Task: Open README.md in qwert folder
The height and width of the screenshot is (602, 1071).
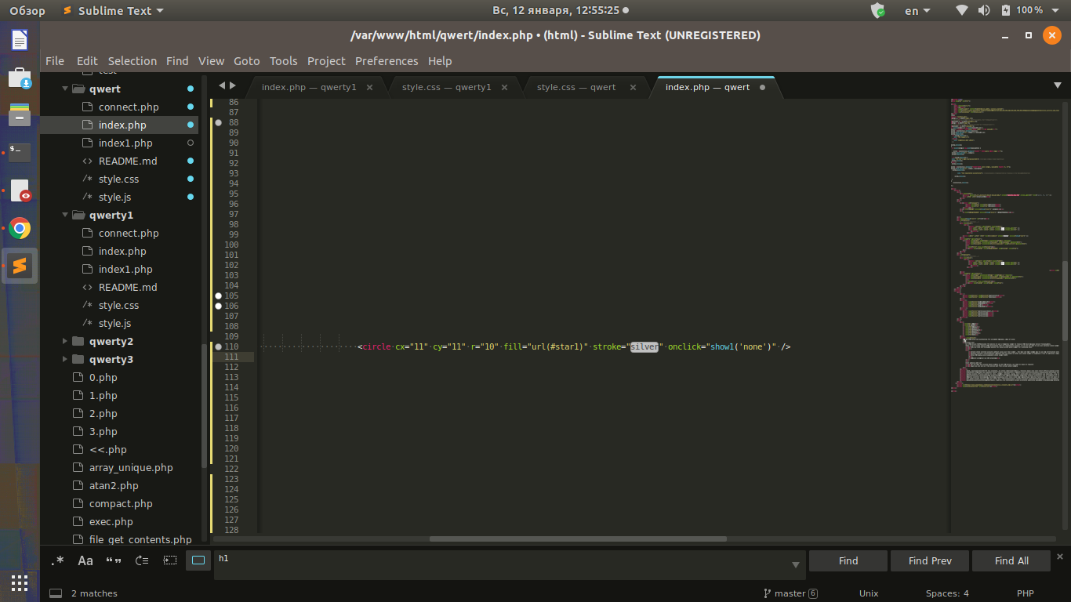Action: (x=128, y=161)
